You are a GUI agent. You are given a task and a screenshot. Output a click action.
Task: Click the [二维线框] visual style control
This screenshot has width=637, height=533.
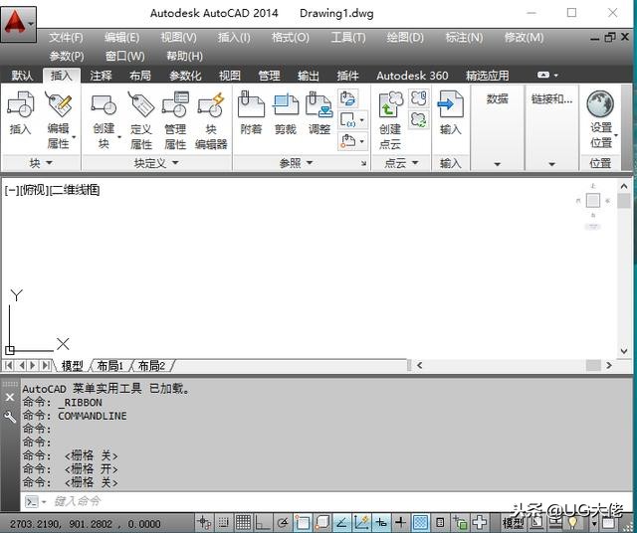75,190
